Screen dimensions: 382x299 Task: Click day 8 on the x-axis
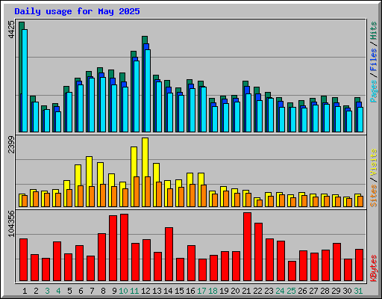click(103, 291)
